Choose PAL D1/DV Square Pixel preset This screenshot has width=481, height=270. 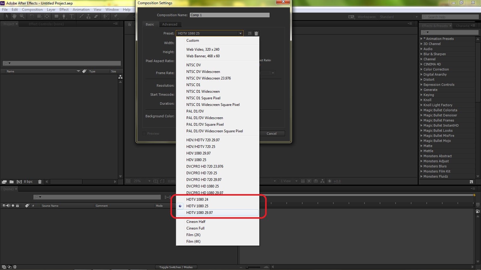coord(218,124)
